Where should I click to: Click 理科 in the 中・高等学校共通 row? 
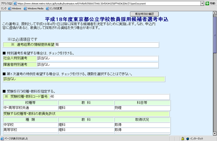tap(86, 108)
